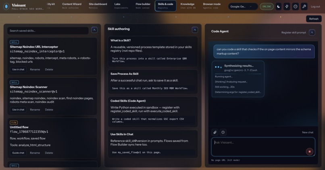The image size is (325, 170).
Task: Click the Register skill prompt link
Action: (x=294, y=33)
